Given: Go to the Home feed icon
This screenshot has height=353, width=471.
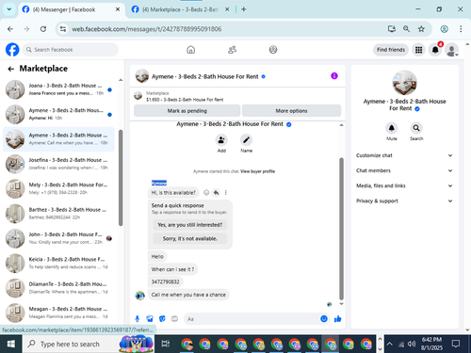Looking at the screenshot, I should click(x=190, y=50).
